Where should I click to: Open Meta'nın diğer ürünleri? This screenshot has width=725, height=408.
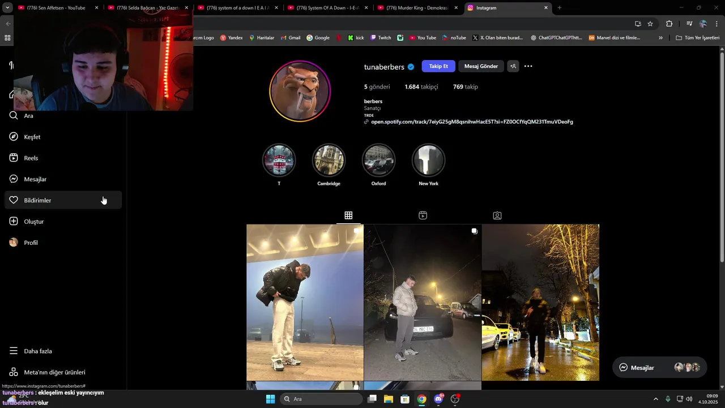[x=63, y=372]
